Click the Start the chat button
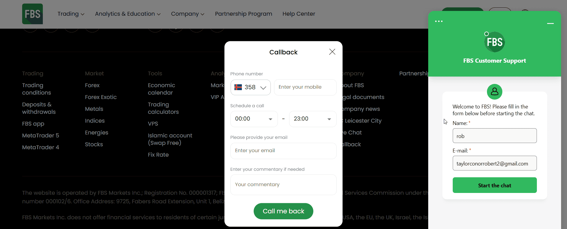Screen dimensions: 567x229 tap(495, 185)
